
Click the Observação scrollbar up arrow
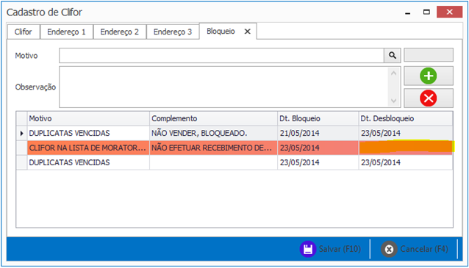pyautogui.click(x=393, y=73)
